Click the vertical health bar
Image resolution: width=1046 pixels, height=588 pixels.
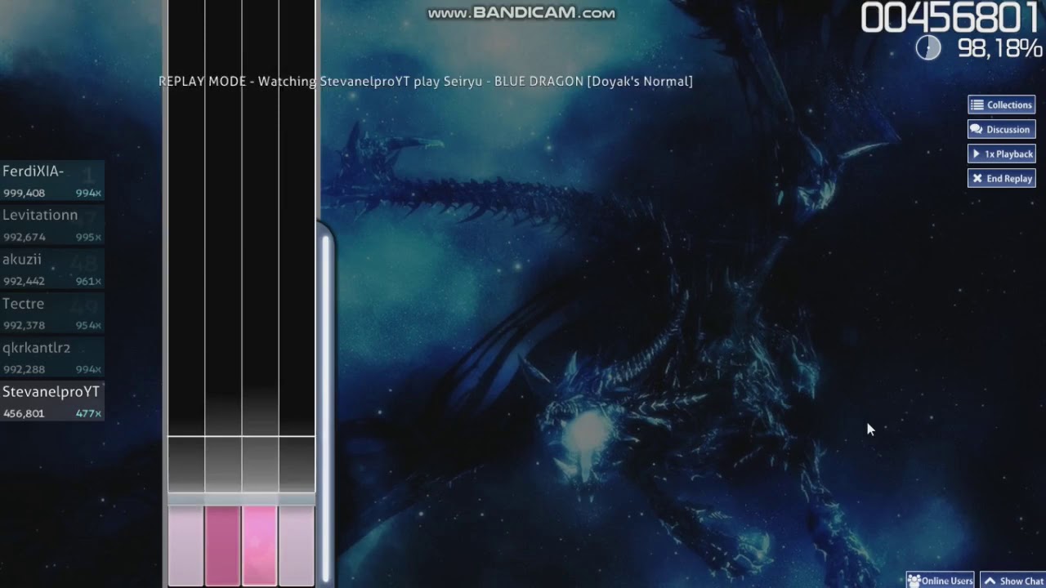(326, 408)
